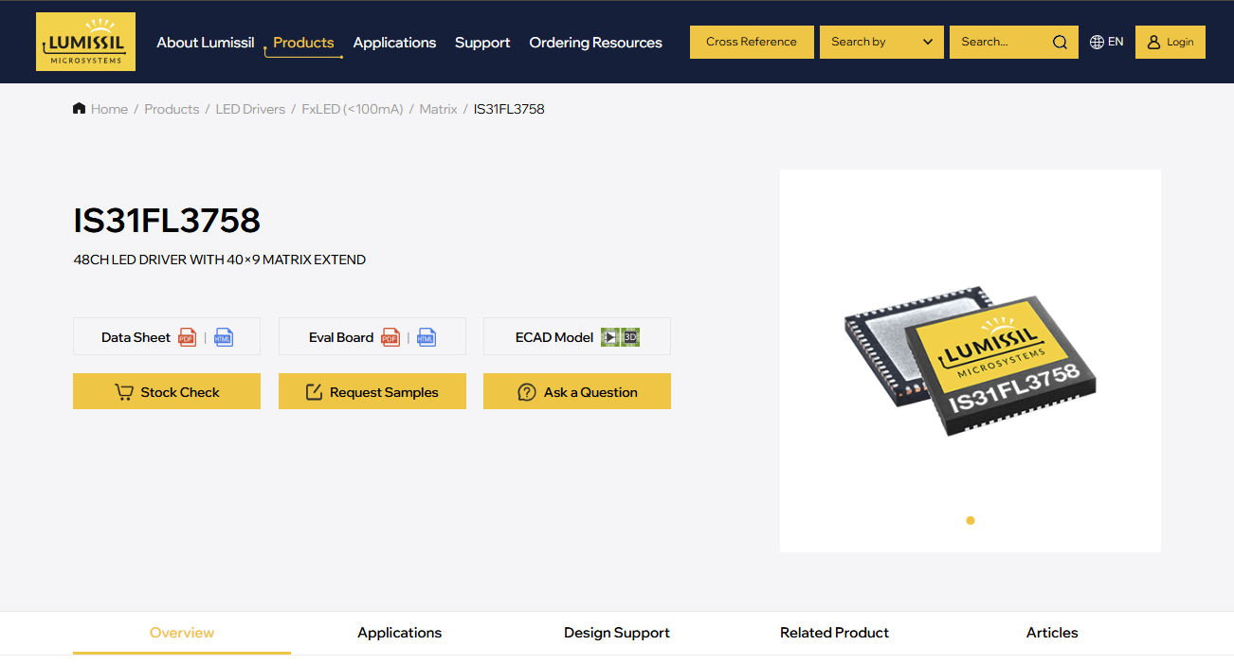Click the magnifier search icon
Image resolution: width=1234 pixels, height=664 pixels.
(x=1060, y=42)
